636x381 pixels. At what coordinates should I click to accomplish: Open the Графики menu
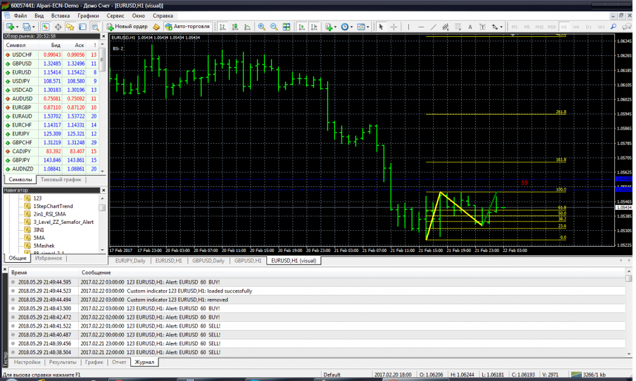pos(88,16)
